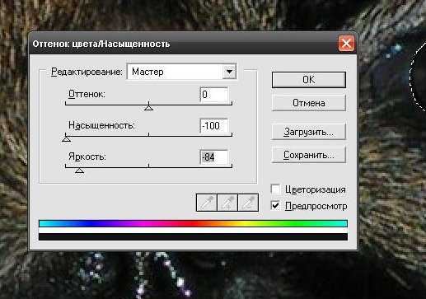
Task: Select the subtract-from-sample eyedropper
Action: pos(248,203)
